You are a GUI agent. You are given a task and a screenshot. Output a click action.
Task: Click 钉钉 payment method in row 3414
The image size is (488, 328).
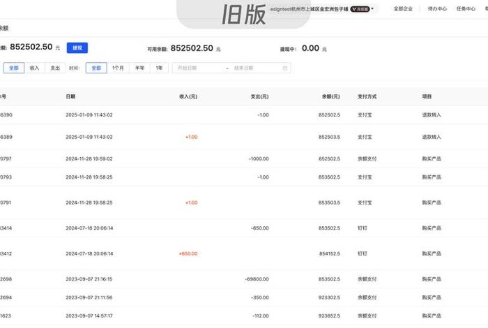[x=363, y=228]
